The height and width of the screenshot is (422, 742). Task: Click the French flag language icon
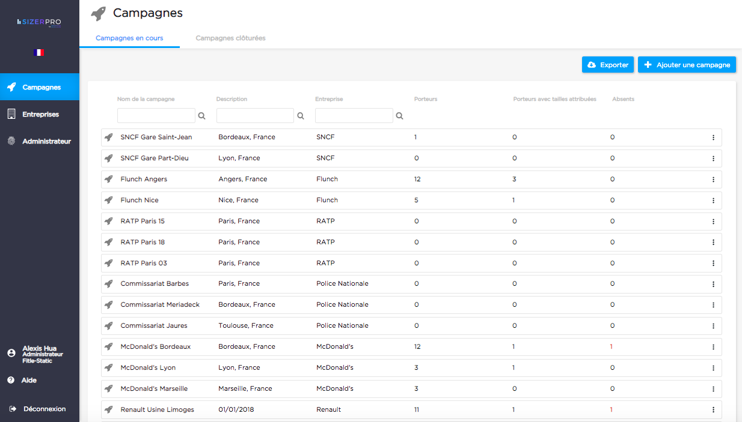pos(39,53)
